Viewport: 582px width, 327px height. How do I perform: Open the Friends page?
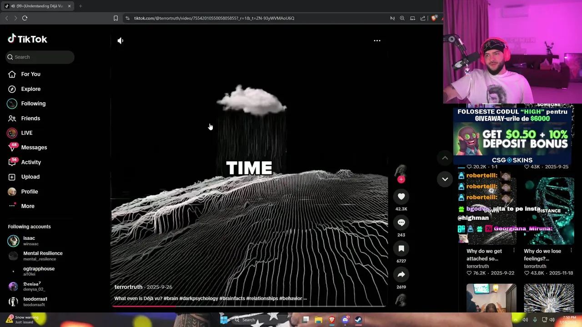30,118
